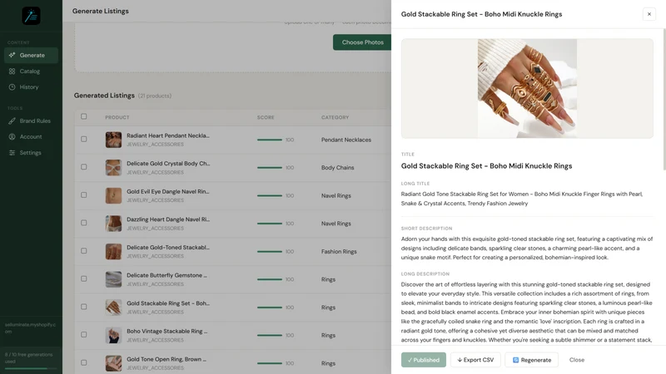Click the 'Dazzling Heart Dangle Navel Ri...' product name
Screen dimensions: 666x374
tap(168, 219)
